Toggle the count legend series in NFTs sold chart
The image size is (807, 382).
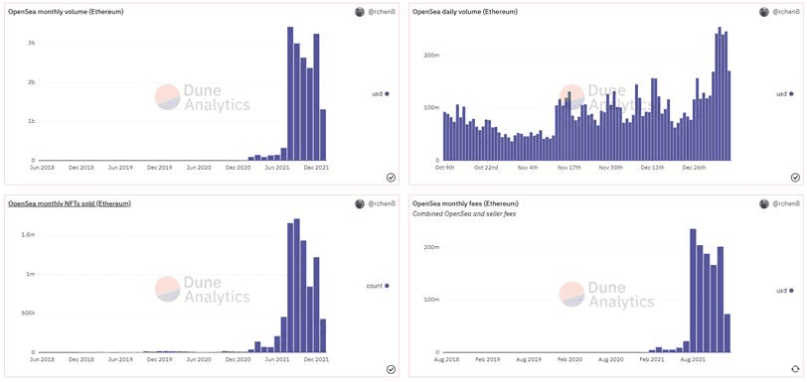point(378,286)
